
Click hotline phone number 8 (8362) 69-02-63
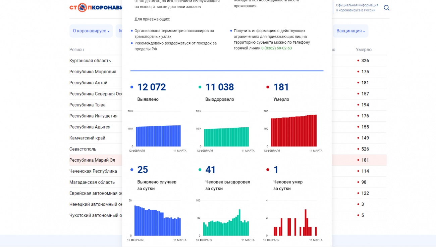276,48
